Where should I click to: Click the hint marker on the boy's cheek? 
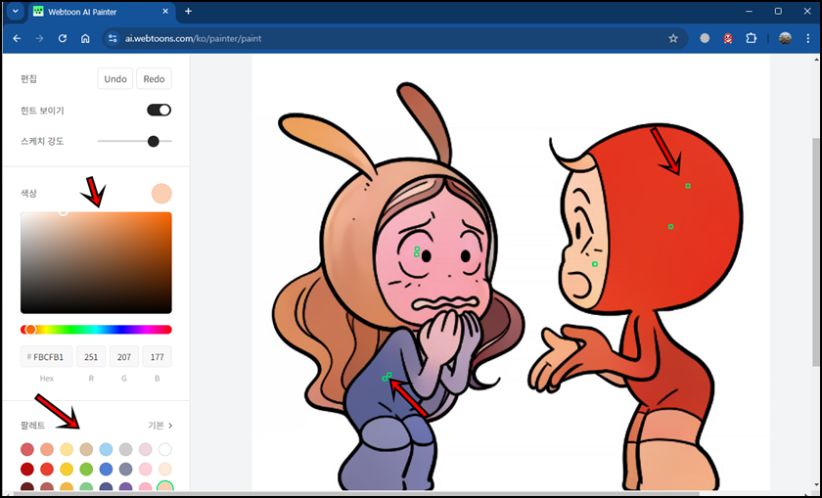(x=595, y=264)
